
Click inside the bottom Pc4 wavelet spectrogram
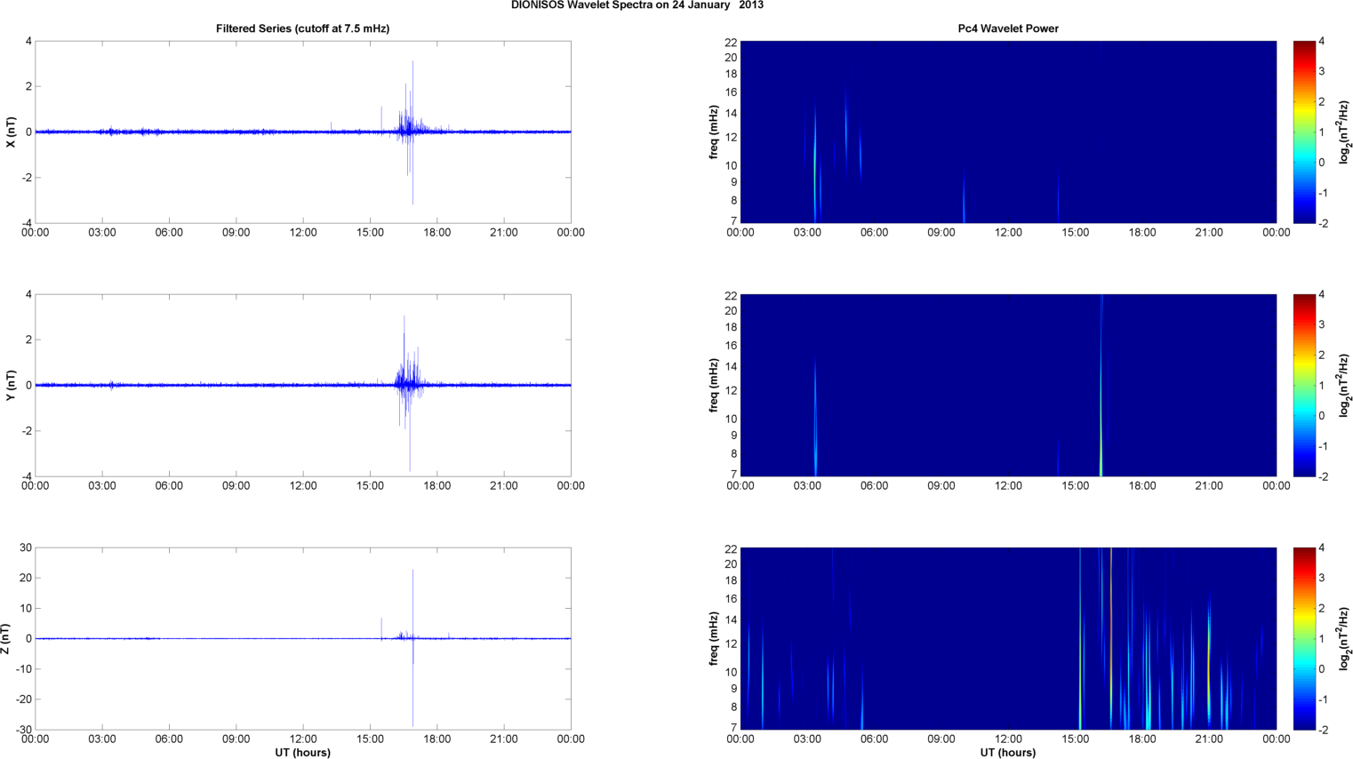1008,639
